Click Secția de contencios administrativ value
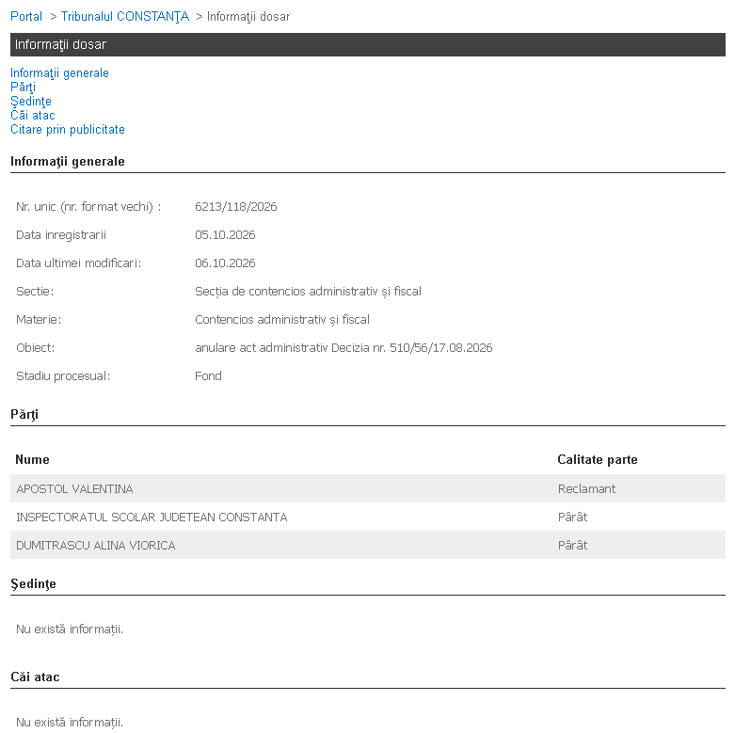The width and height of the screenshot is (735, 733). click(x=308, y=292)
